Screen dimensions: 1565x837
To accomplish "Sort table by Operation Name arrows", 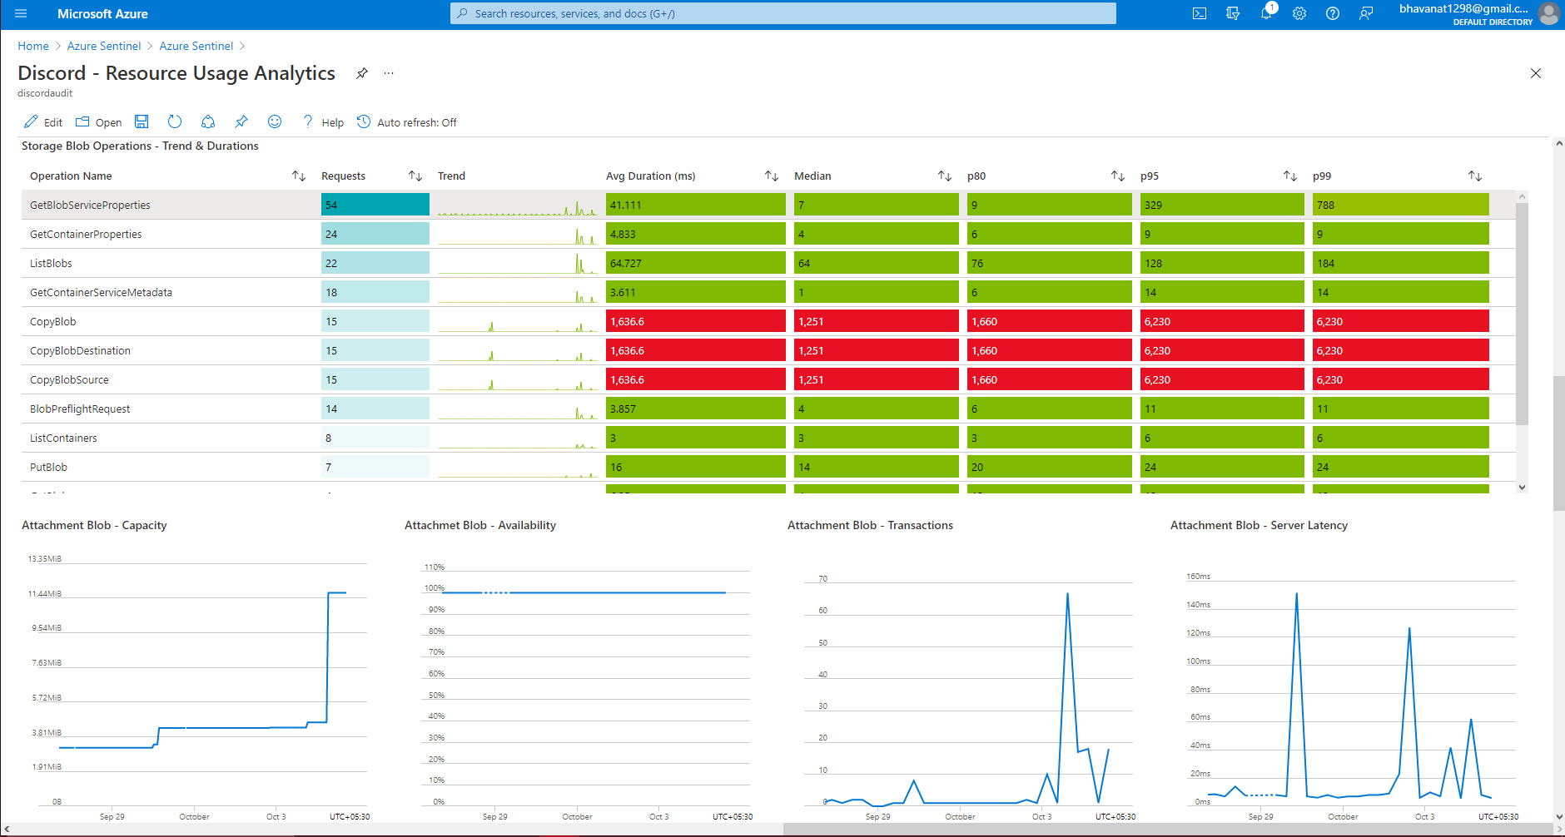I will point(299,176).
